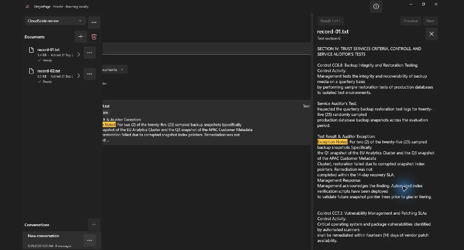Click 'Control CC6.8: Backup Integrity' line
The height and width of the screenshot is (250, 464).
pos(367,65)
